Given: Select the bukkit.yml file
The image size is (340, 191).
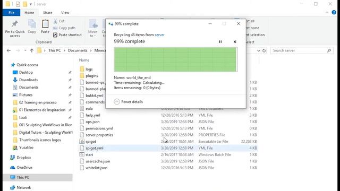Looking at the screenshot, I should [95, 95].
